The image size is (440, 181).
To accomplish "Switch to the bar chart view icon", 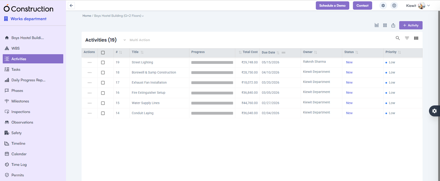I will coord(376,25).
